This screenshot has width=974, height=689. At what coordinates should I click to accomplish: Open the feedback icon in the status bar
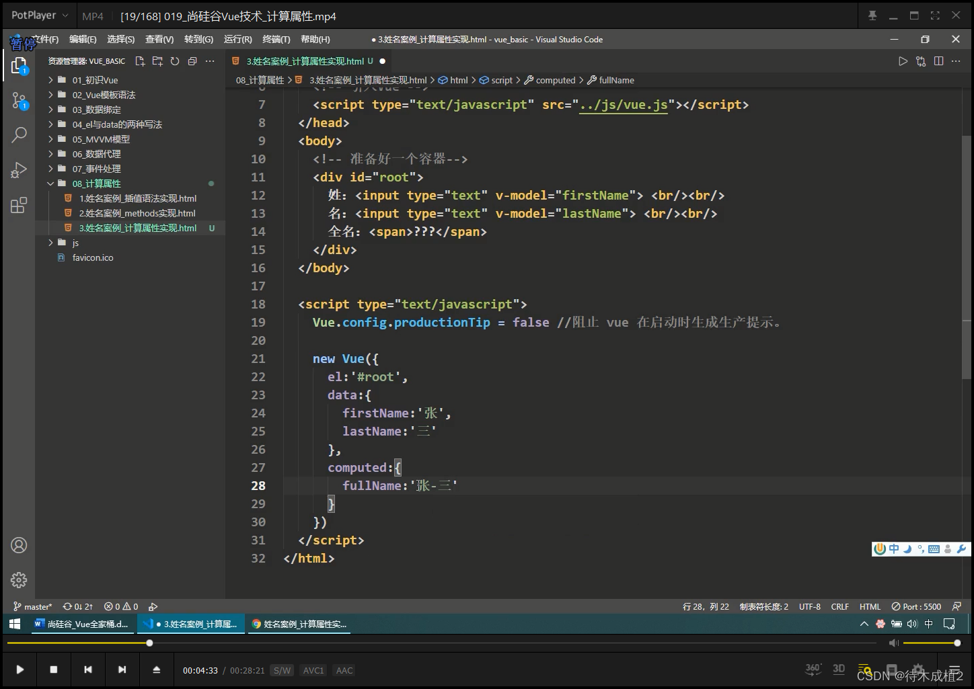click(957, 606)
